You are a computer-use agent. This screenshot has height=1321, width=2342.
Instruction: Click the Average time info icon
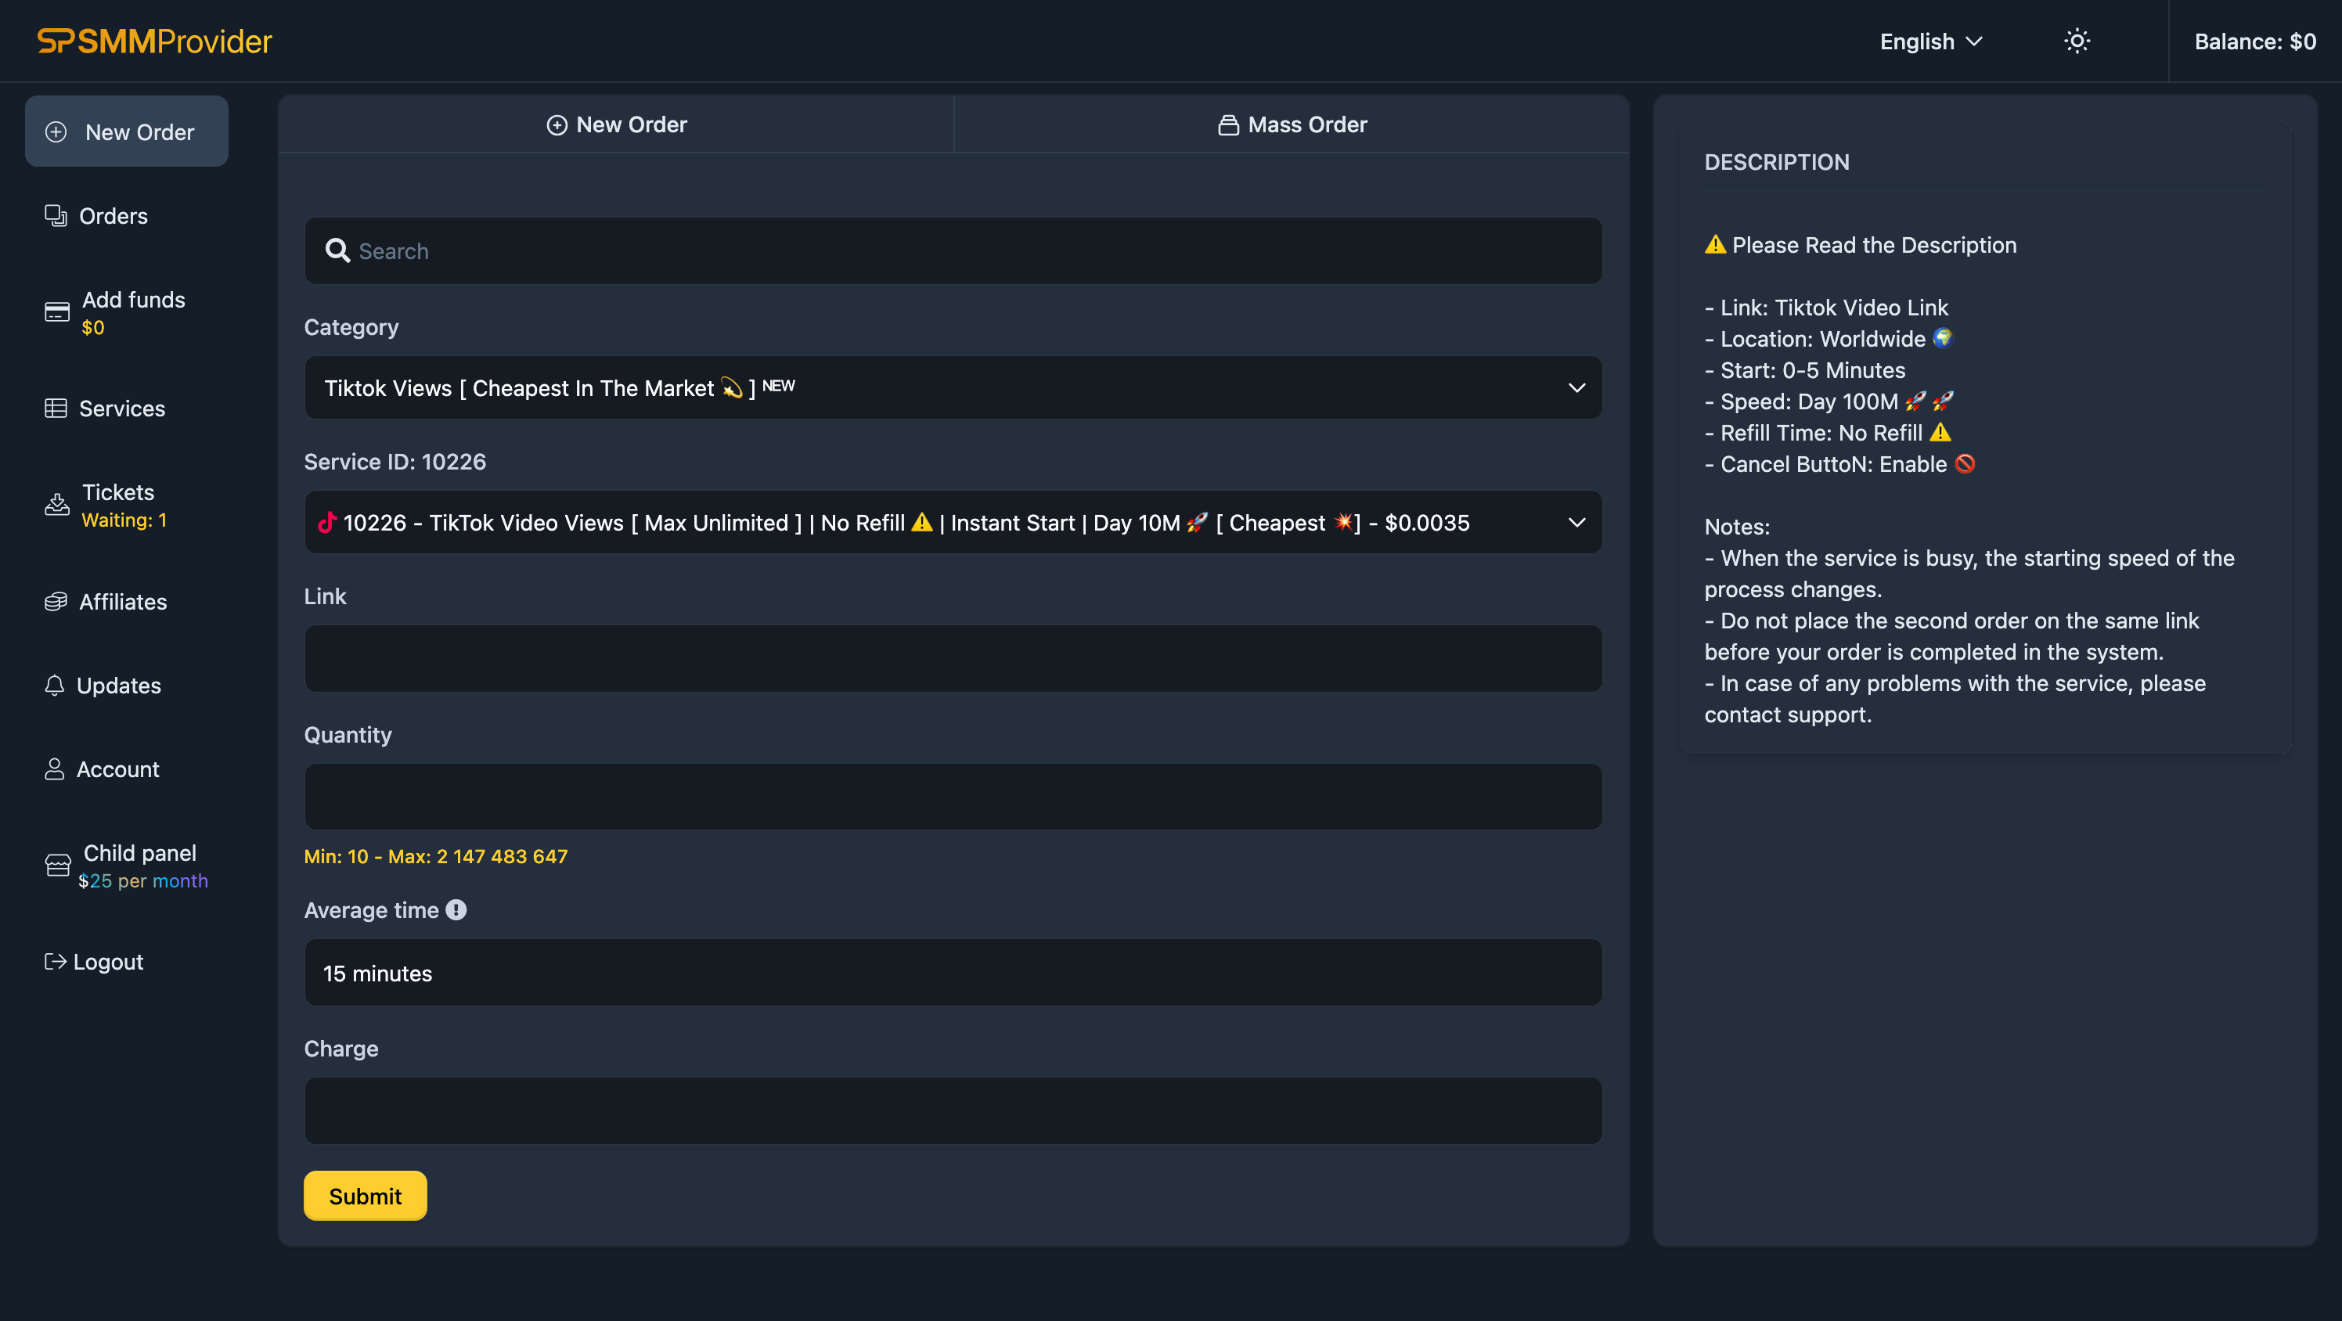tap(456, 909)
